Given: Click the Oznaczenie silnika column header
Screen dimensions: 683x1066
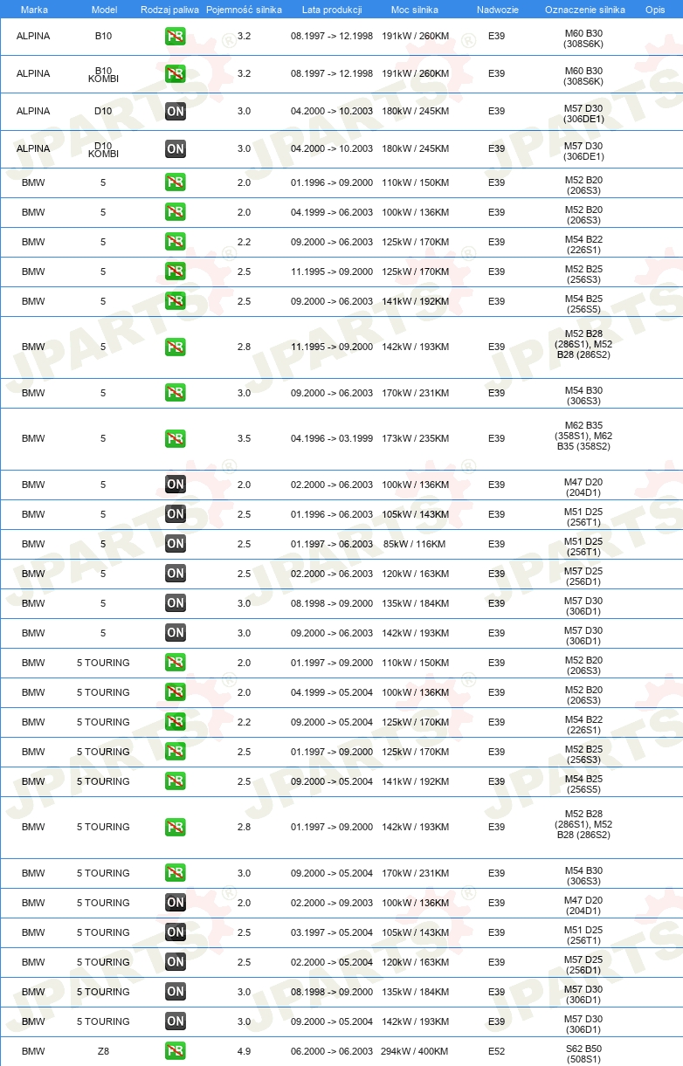Looking at the screenshot, I should [584, 9].
